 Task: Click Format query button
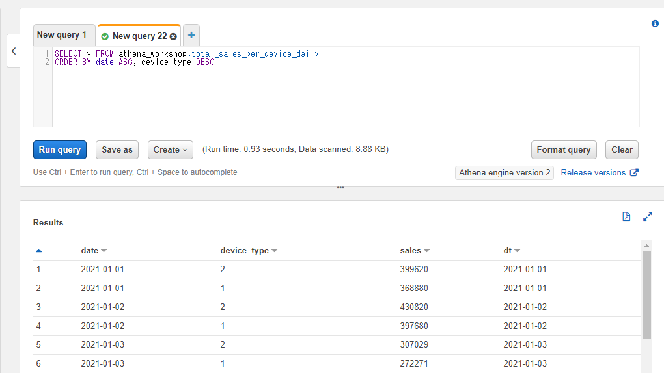tap(564, 149)
